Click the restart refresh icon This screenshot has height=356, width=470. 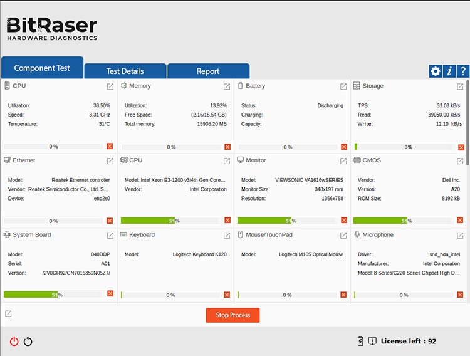point(28,342)
